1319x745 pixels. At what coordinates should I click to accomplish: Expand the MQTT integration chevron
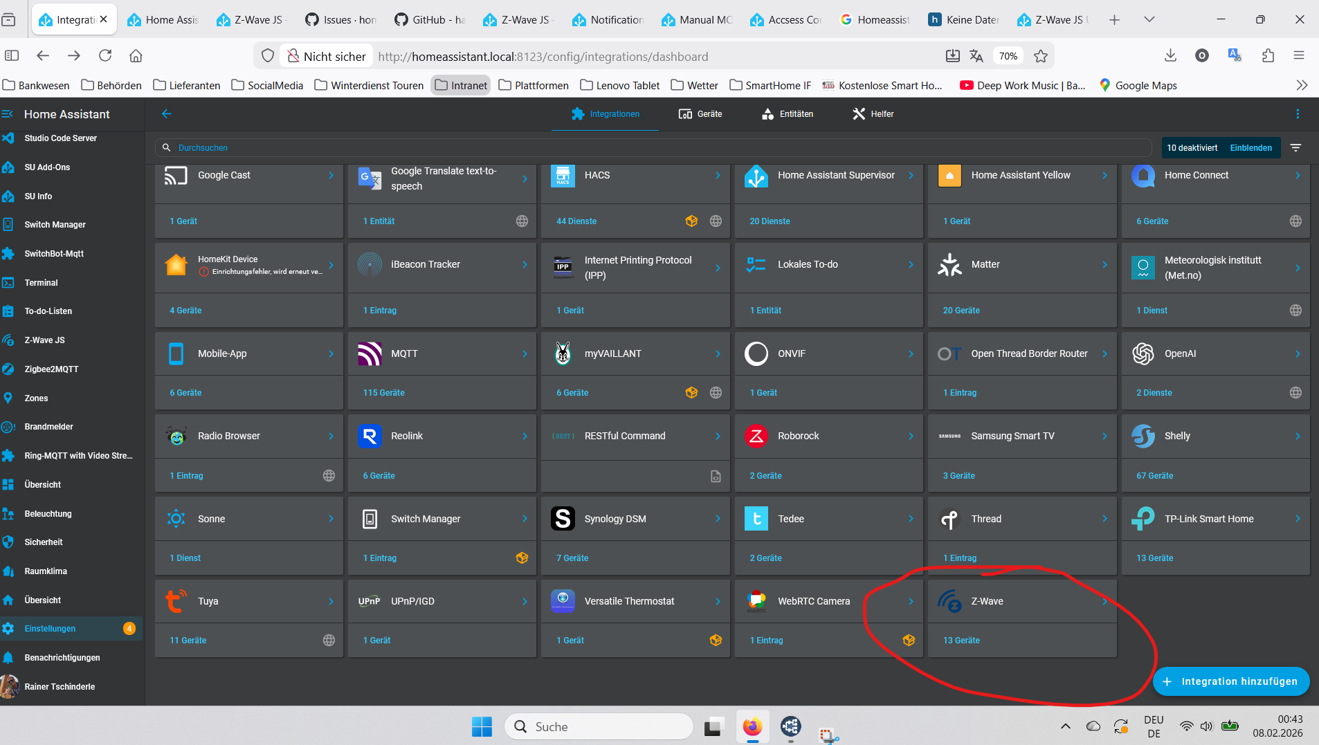pos(525,353)
